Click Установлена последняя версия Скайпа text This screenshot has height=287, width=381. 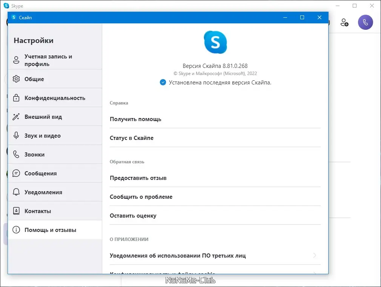pyautogui.click(x=220, y=83)
